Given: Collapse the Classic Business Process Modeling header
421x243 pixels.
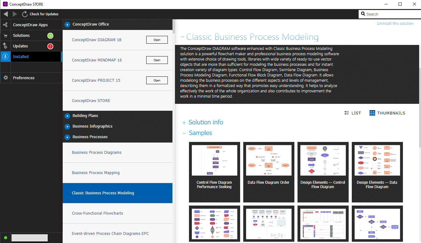Looking at the screenshot, I should [x=182, y=37].
